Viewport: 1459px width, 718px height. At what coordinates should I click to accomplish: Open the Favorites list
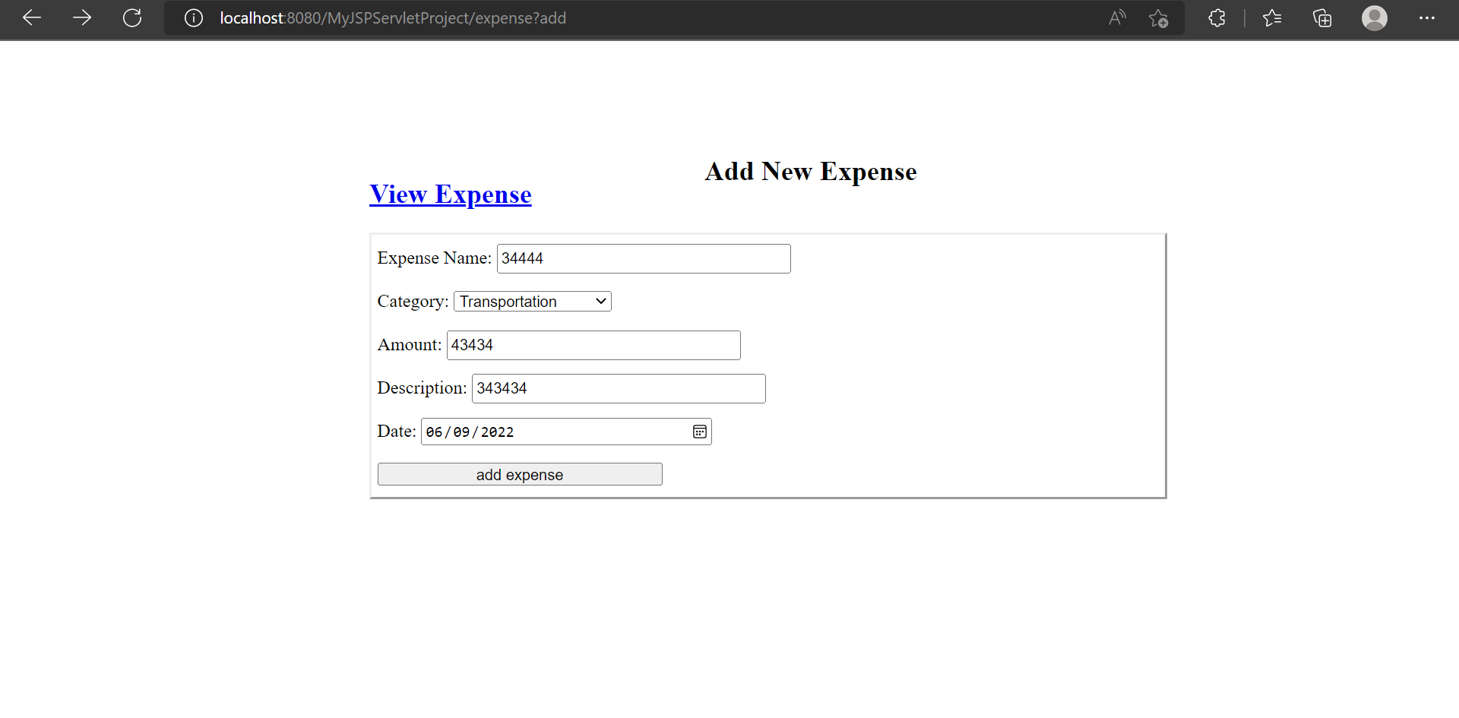click(1273, 17)
